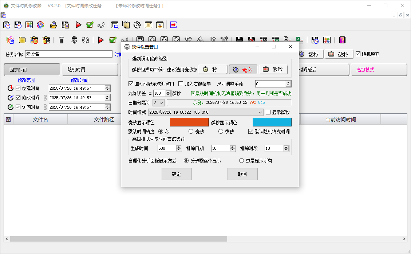Enable the 加入右键菜单 checkbox
This screenshot has width=411, height=254.
(x=181, y=84)
